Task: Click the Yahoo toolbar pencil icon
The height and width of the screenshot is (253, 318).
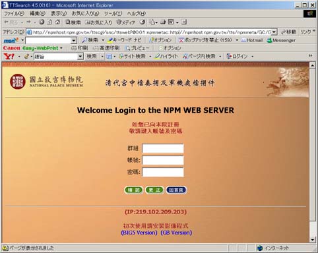Action: coord(26,57)
